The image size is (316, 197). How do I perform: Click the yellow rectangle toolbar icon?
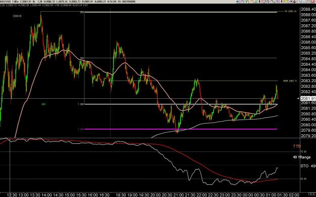pos(286,2)
